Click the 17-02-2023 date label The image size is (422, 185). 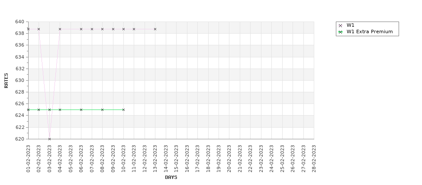(x=197, y=158)
